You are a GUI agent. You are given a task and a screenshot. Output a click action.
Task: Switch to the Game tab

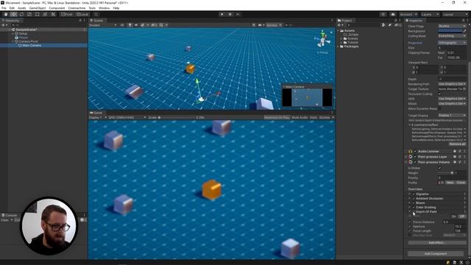coord(96,113)
